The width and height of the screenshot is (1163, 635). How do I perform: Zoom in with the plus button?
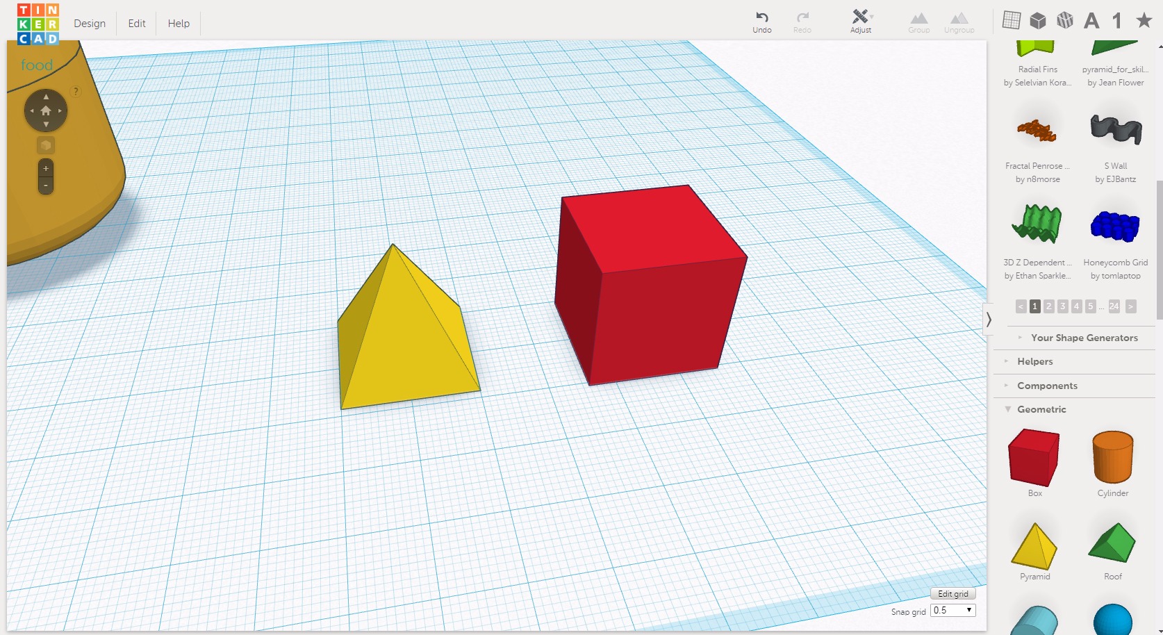pos(46,168)
